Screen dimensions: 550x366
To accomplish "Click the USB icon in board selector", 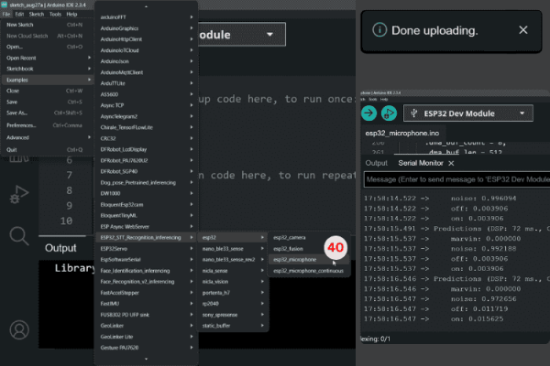I will coord(414,113).
